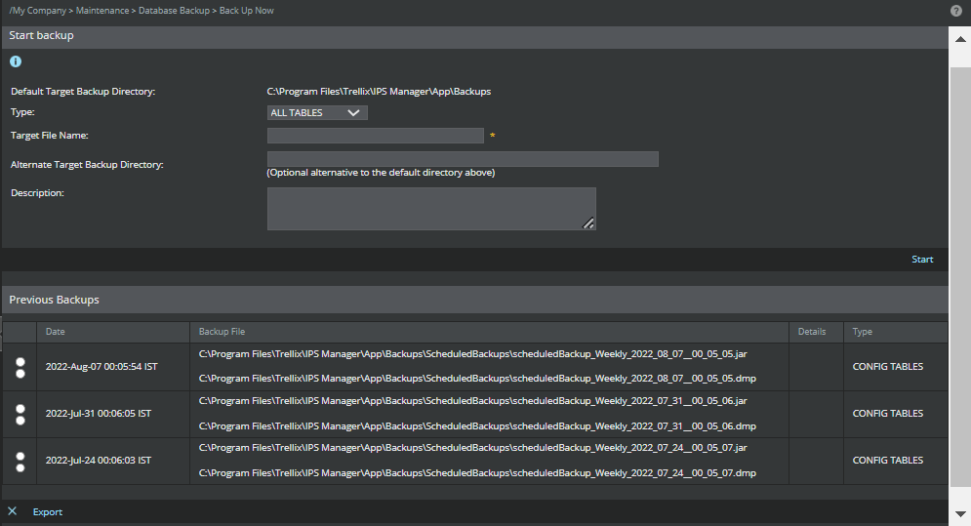
Task: Click inside the Description text area
Action: (x=431, y=209)
